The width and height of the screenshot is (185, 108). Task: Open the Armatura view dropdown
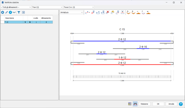pos(71,12)
